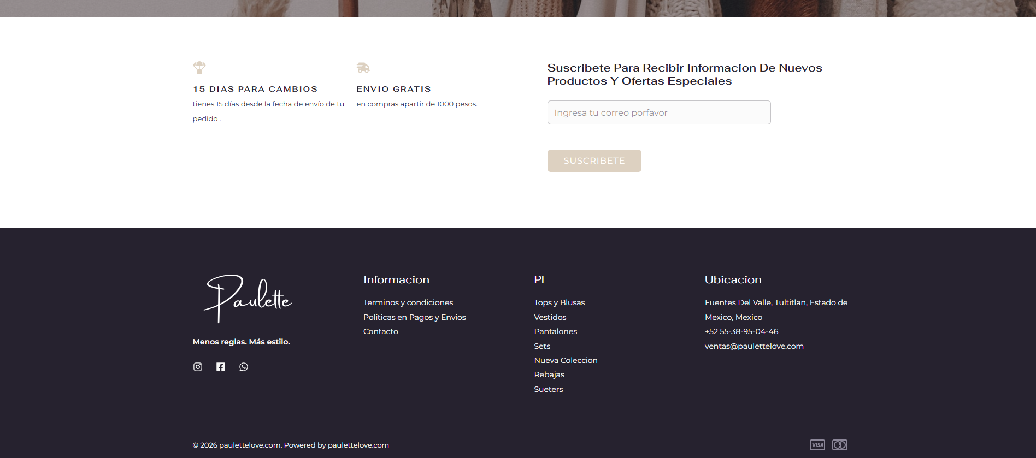Click the Suscribete Para Recibir Informacion heading
This screenshot has height=458, width=1036.
(x=685, y=74)
